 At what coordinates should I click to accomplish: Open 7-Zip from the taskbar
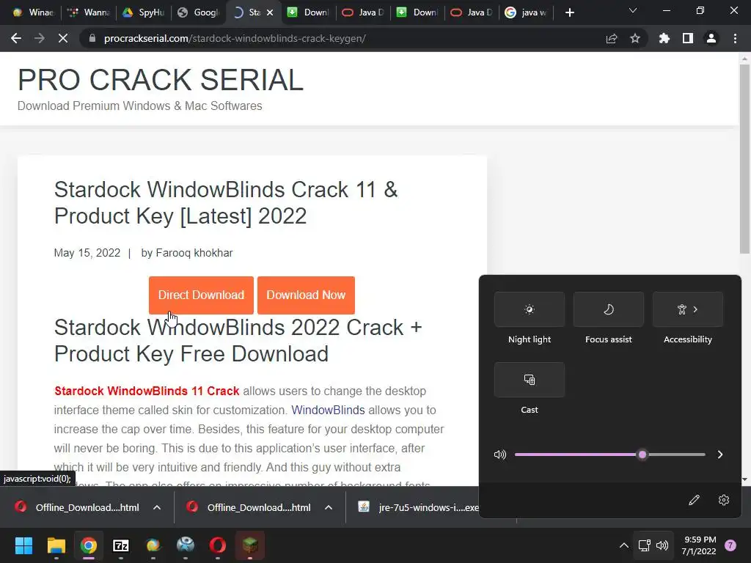point(121,545)
